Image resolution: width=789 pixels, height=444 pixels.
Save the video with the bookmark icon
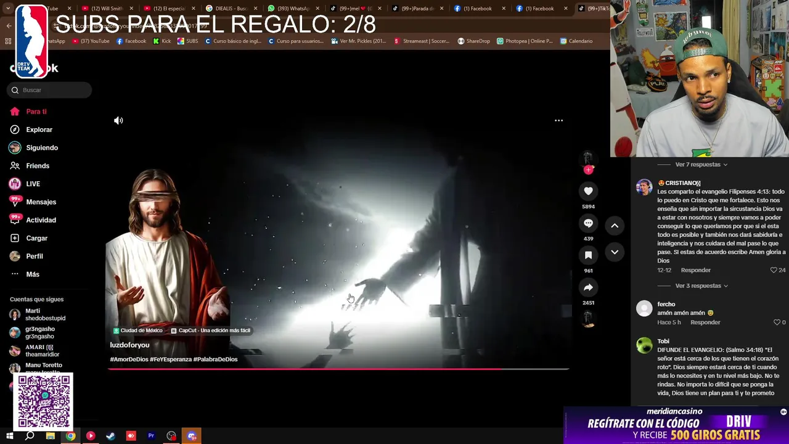click(588, 255)
